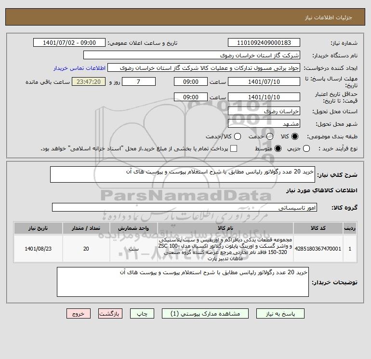
Task: Click the price validity date 1401/10/10
Action: click(x=264, y=97)
